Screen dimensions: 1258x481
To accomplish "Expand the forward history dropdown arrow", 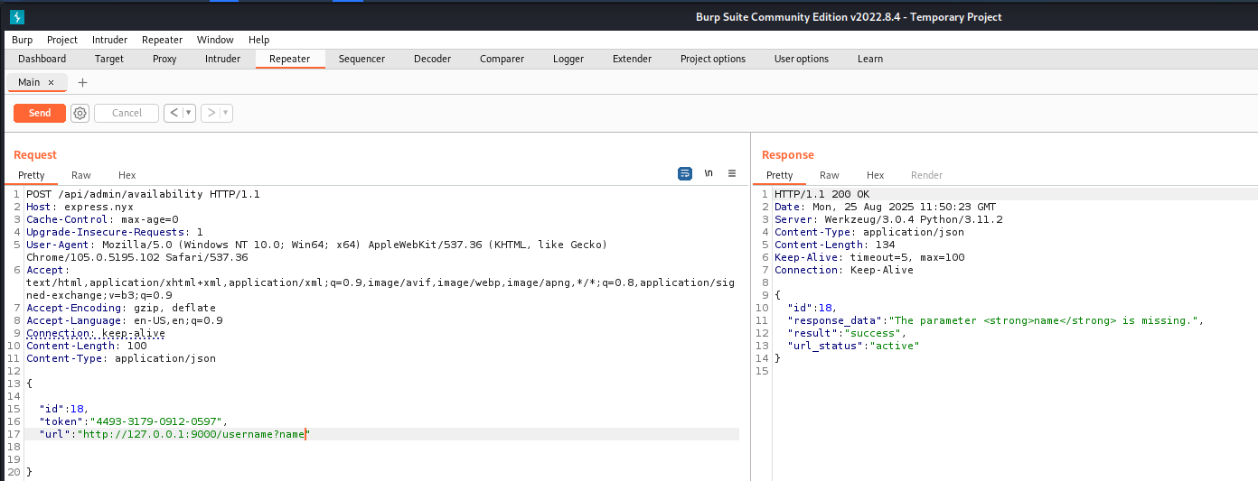I will click(x=226, y=113).
